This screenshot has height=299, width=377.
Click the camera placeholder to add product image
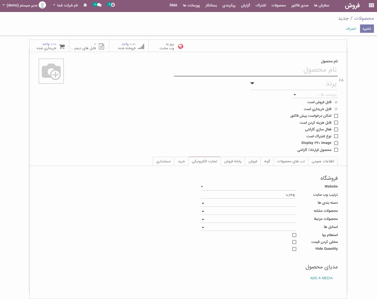51,71
